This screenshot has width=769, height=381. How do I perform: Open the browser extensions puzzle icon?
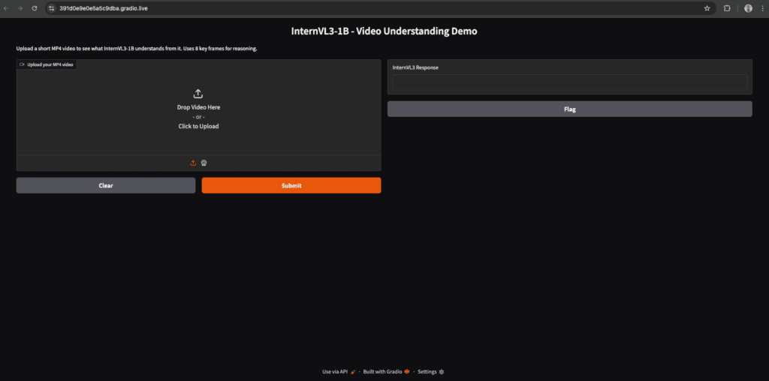point(727,8)
